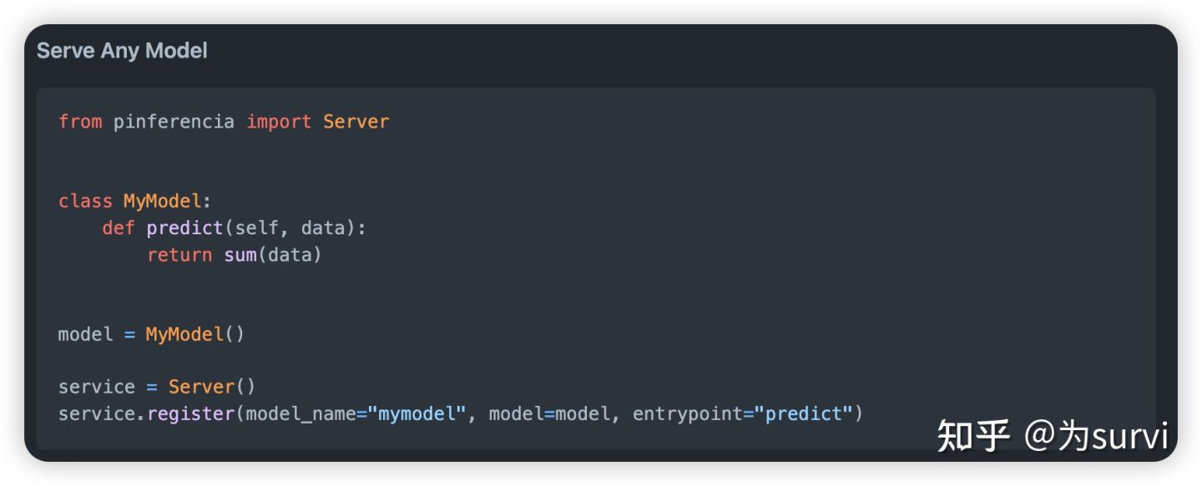Click the "self" parameter
Viewport: 1202px width, 486px height.
pyautogui.click(x=257, y=228)
